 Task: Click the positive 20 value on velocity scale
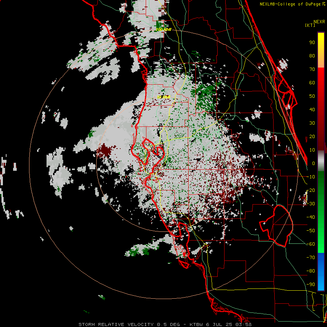point(312,136)
